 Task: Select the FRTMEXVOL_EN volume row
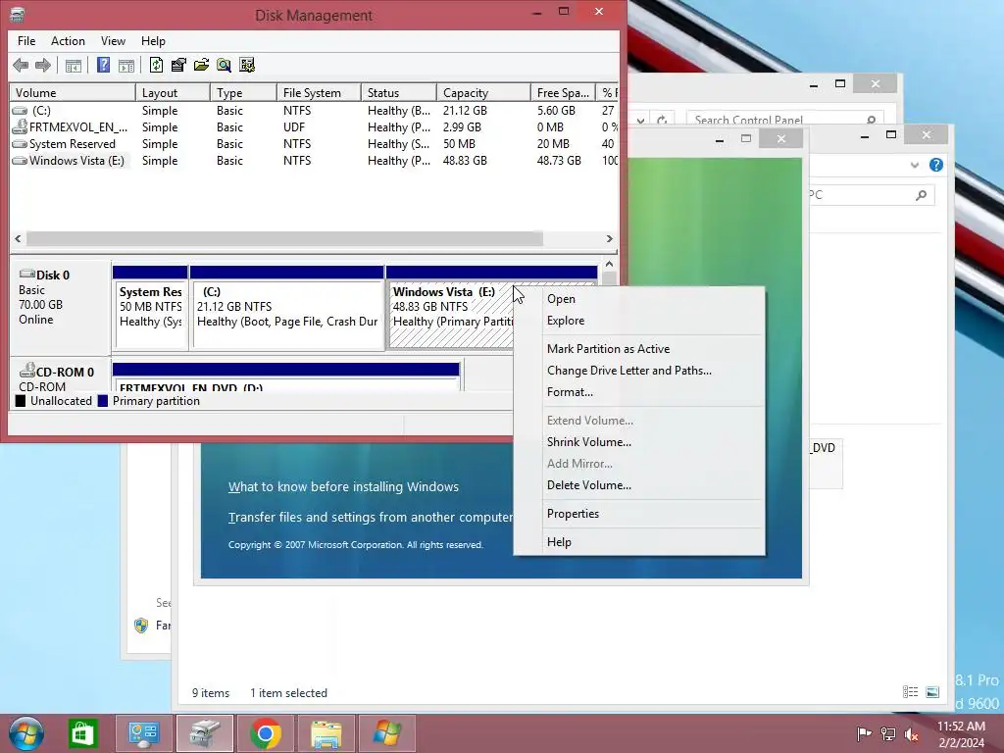click(314, 127)
